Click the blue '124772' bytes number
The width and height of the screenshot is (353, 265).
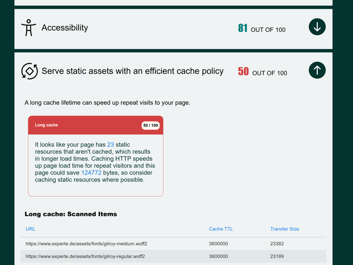tap(91, 173)
